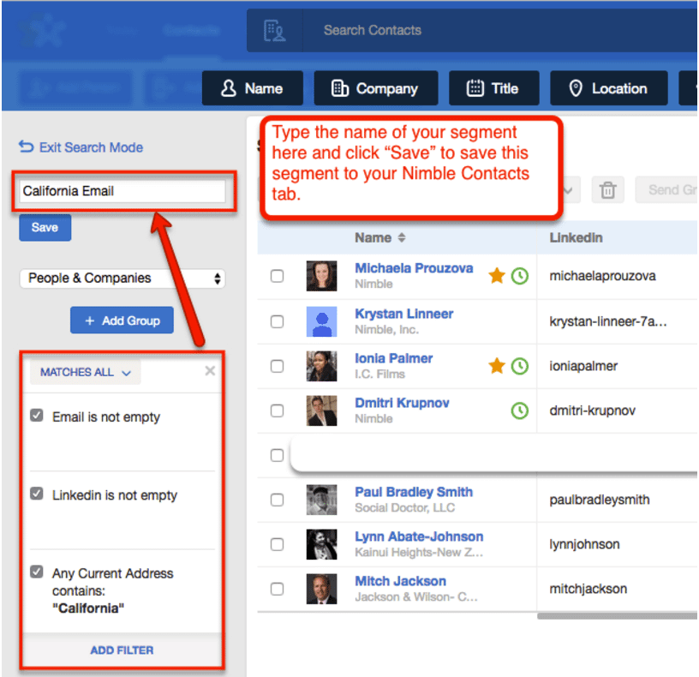Open the People & Companies dropdown
The width and height of the screenshot is (699, 677).
(122, 279)
